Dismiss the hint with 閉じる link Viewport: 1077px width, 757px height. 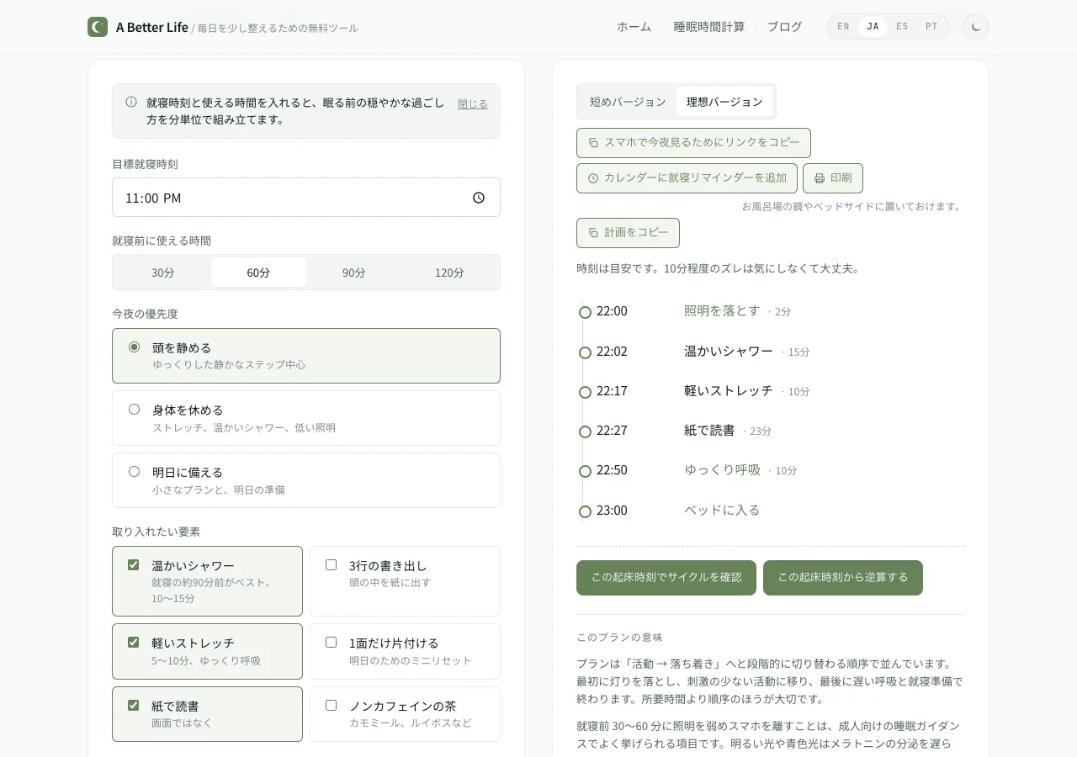tap(473, 104)
